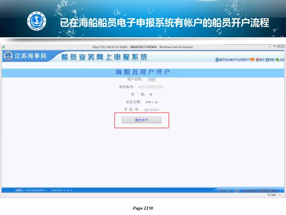Screen dimensions: 286x215
Task: Click the green logout arrow icon
Action: tap(277, 60)
